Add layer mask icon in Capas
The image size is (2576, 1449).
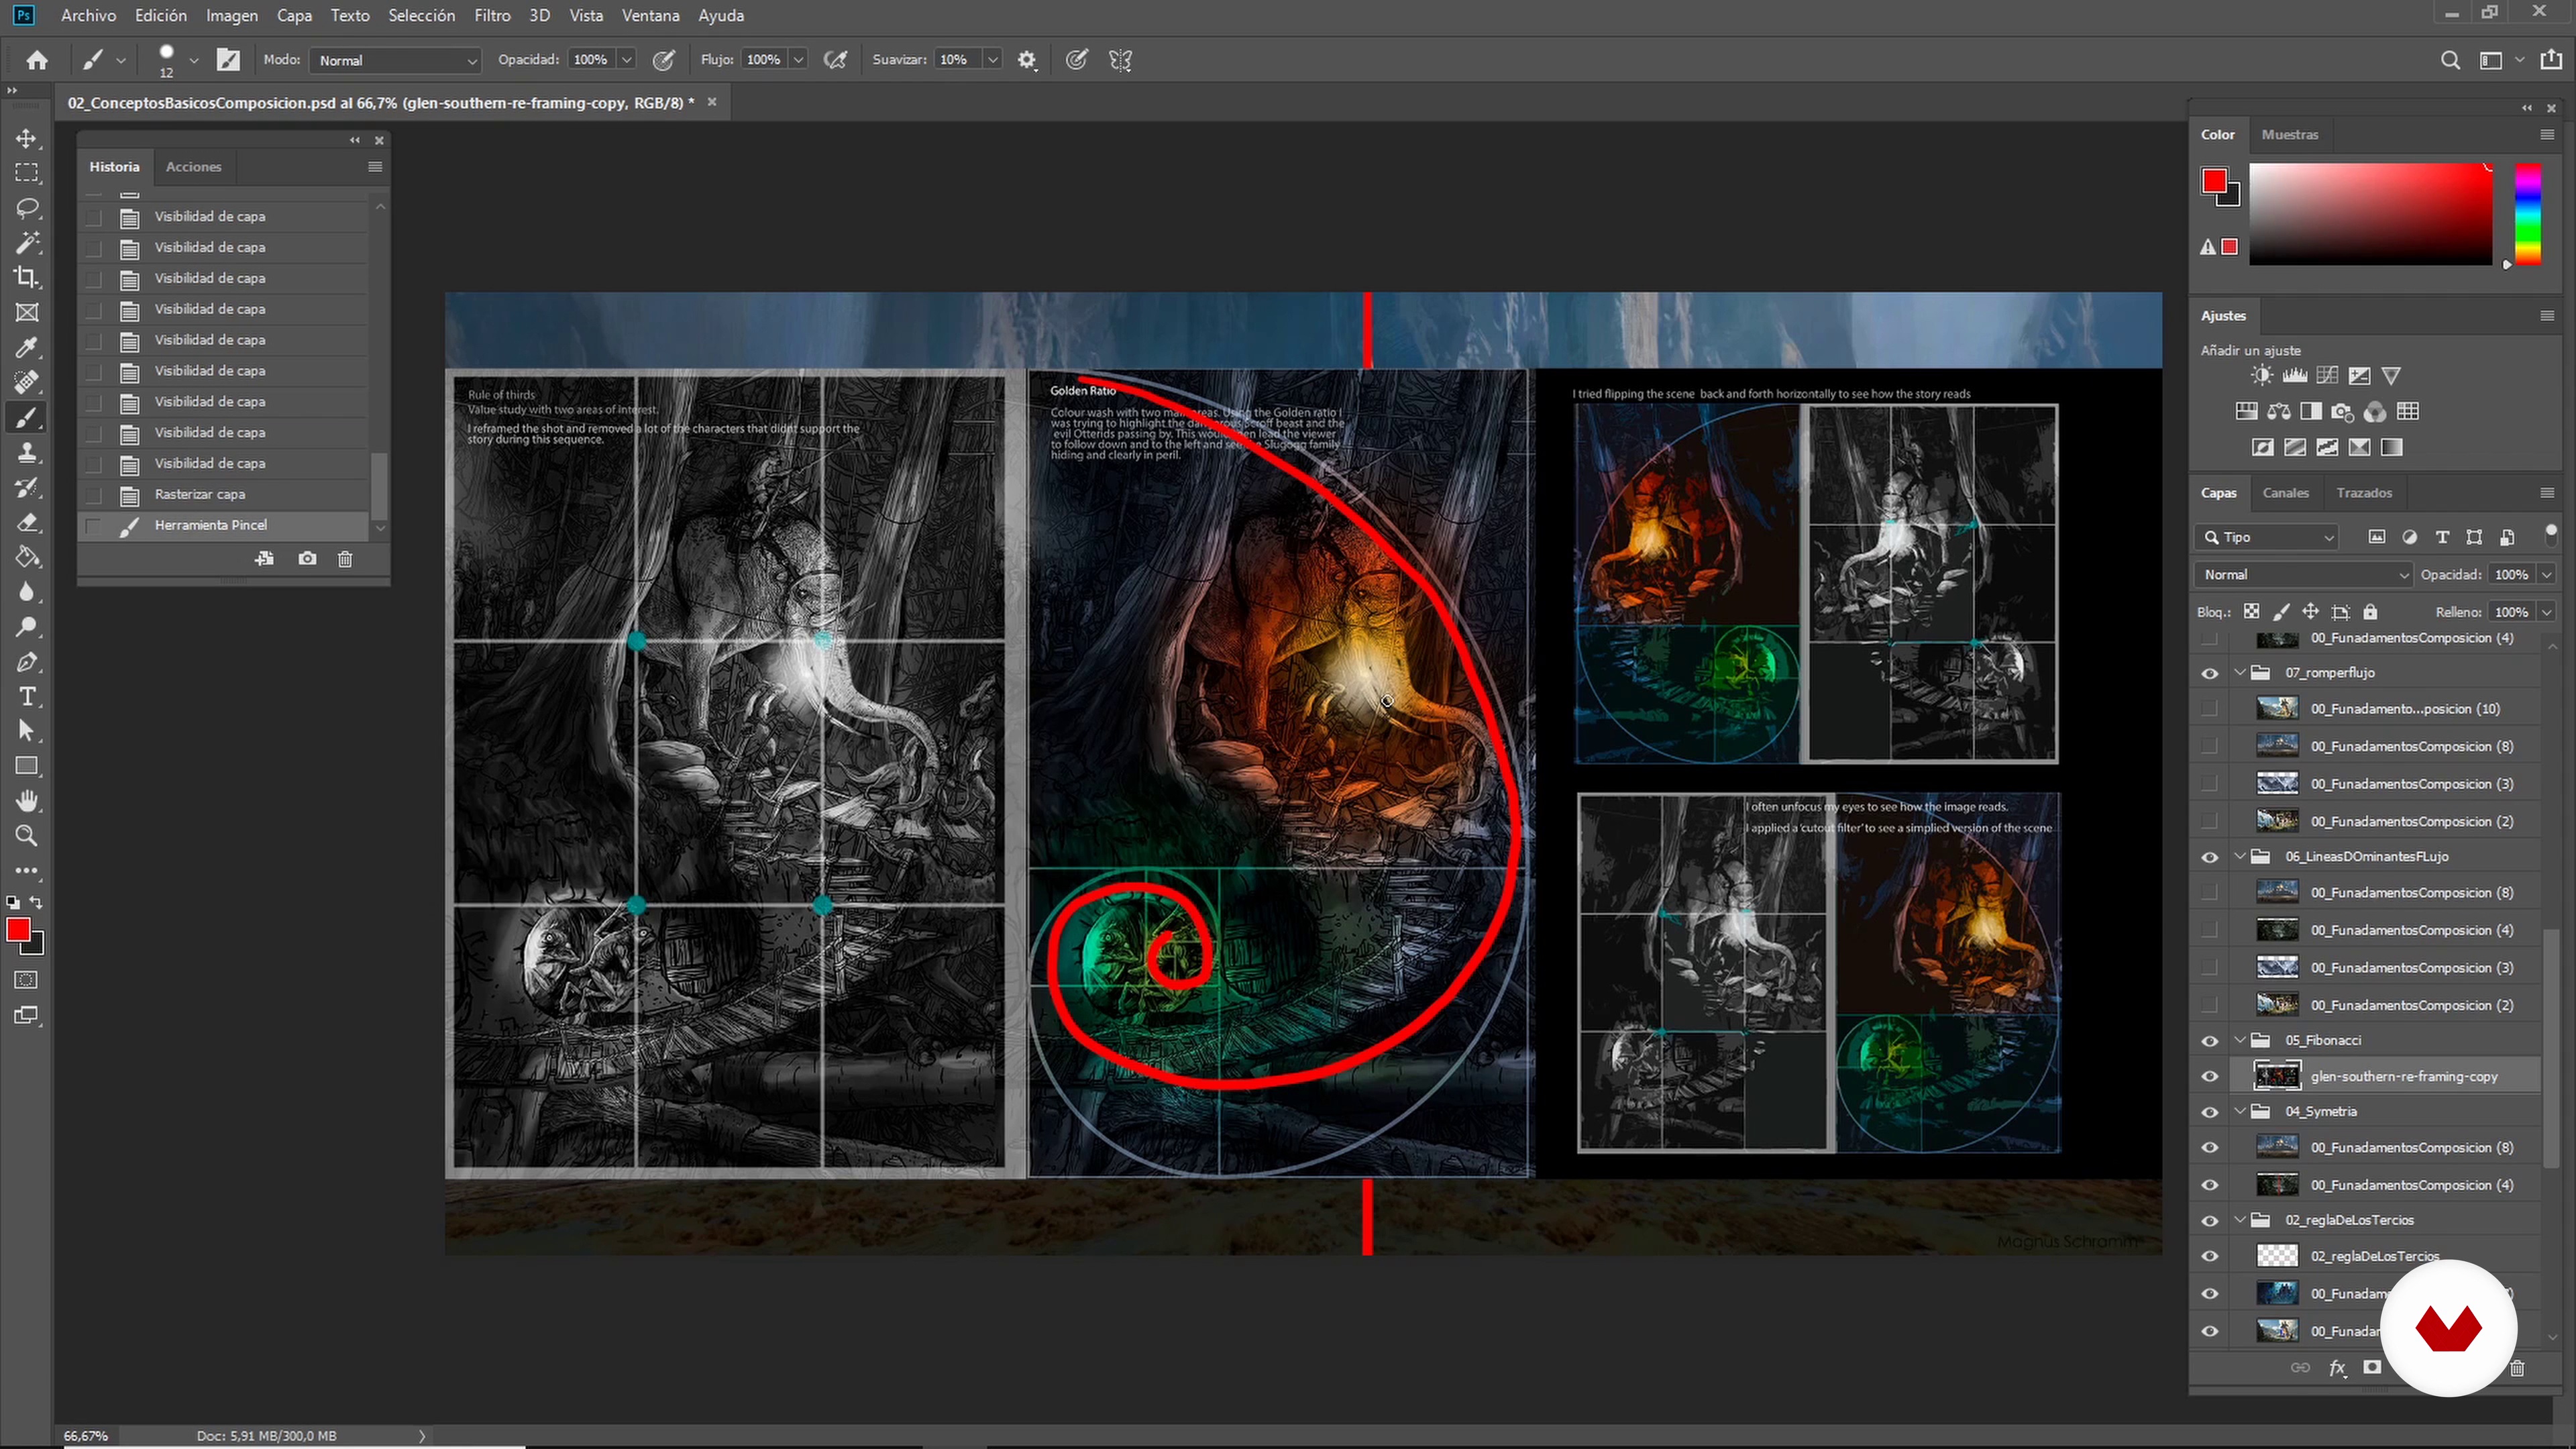(x=2372, y=1367)
